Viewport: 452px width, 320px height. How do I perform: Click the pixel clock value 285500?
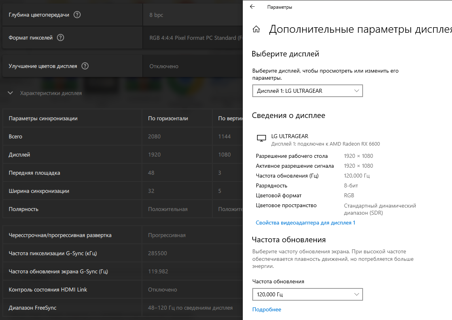[x=157, y=253]
